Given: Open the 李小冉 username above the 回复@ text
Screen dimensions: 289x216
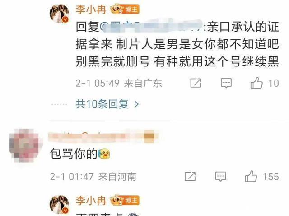Looking at the screenshot, I should [91, 9].
